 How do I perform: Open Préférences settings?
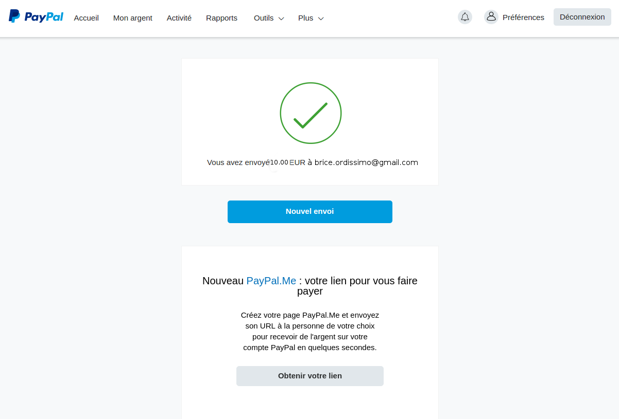click(x=523, y=17)
